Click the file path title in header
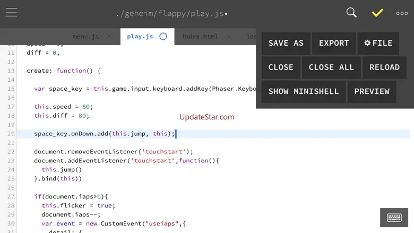The image size is (414, 233). [x=171, y=13]
